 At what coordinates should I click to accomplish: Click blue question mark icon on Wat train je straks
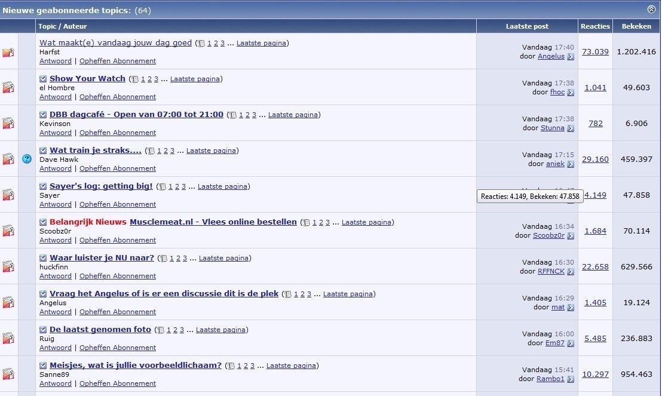(27, 159)
